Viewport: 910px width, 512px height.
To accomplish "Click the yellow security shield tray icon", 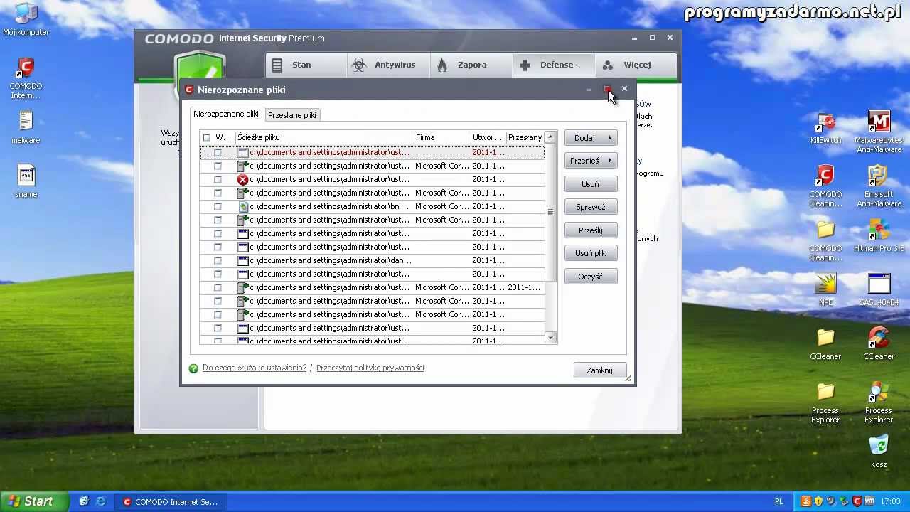I will 818,501.
